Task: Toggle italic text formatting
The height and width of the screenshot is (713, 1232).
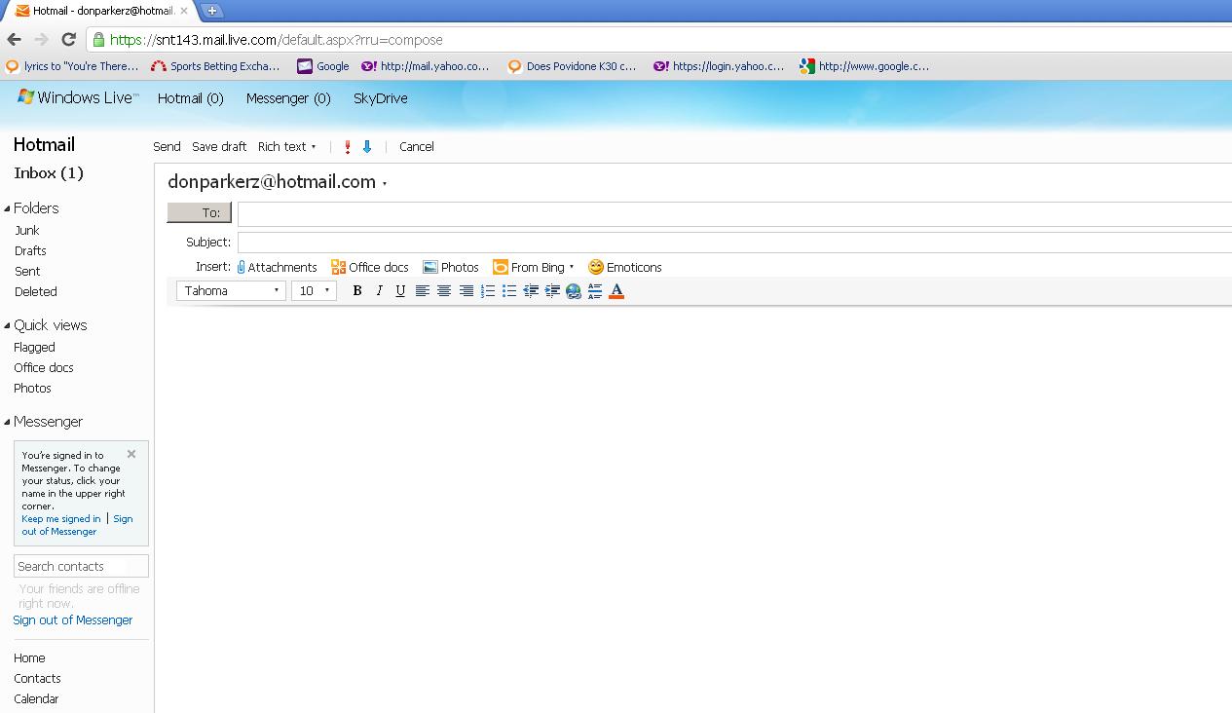Action: tap(379, 291)
